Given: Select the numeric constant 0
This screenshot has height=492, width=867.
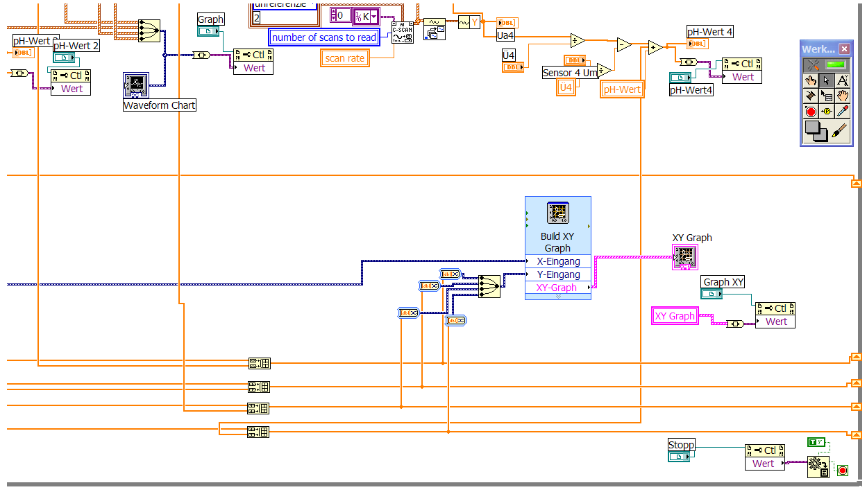Looking at the screenshot, I should 340,15.
